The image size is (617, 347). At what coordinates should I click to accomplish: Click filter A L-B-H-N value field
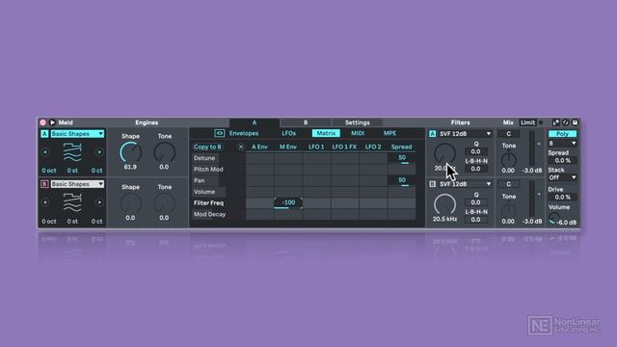pos(475,169)
